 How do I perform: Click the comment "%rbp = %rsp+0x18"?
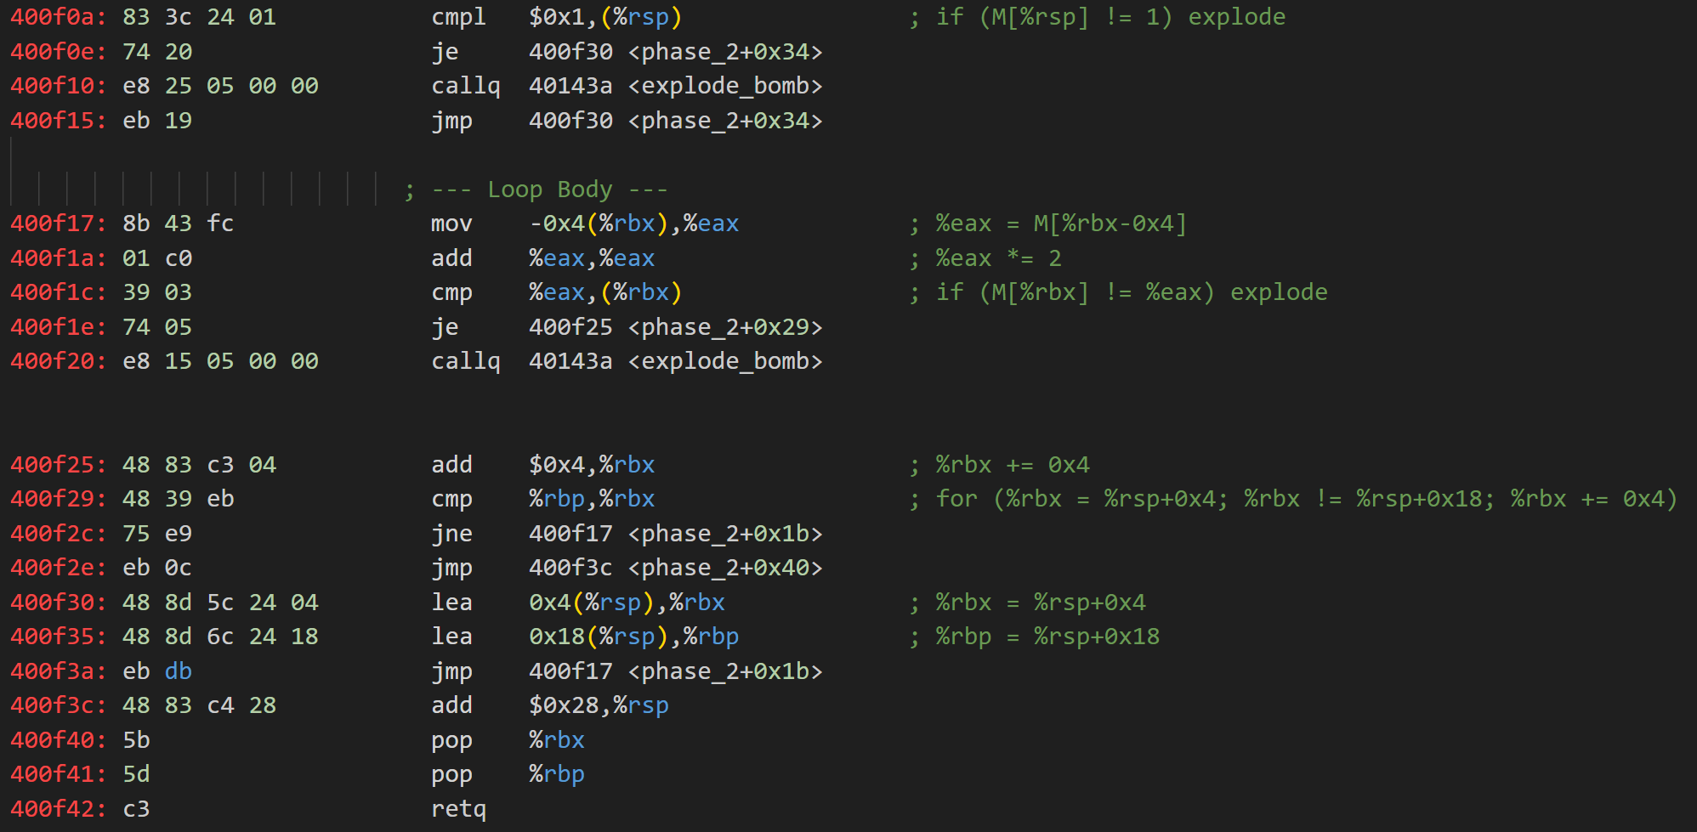[1047, 637]
